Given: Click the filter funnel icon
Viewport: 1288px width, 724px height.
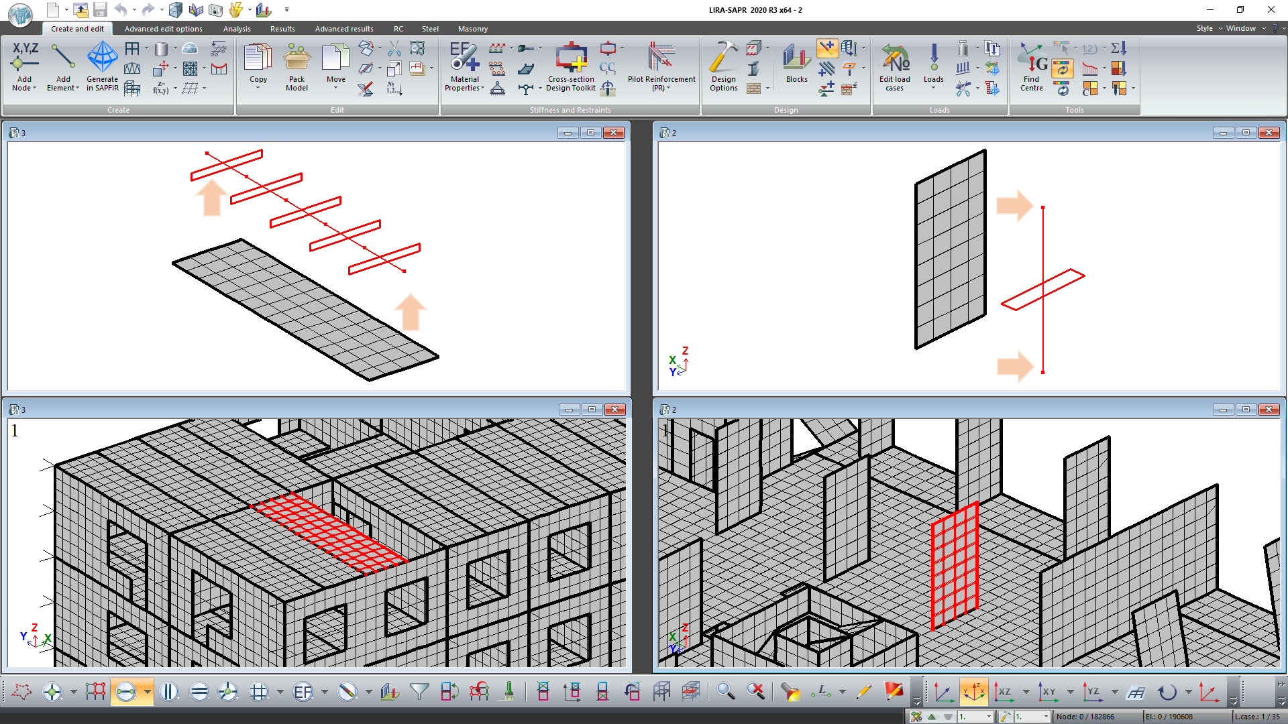Looking at the screenshot, I should (419, 691).
